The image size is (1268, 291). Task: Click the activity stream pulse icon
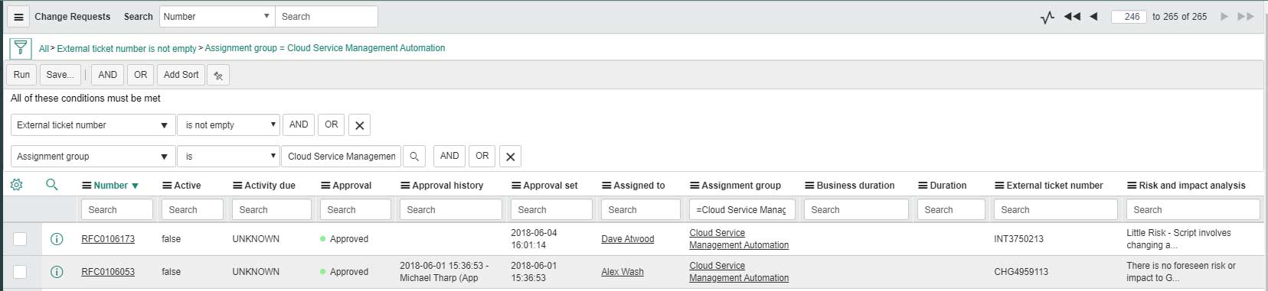point(1047,17)
